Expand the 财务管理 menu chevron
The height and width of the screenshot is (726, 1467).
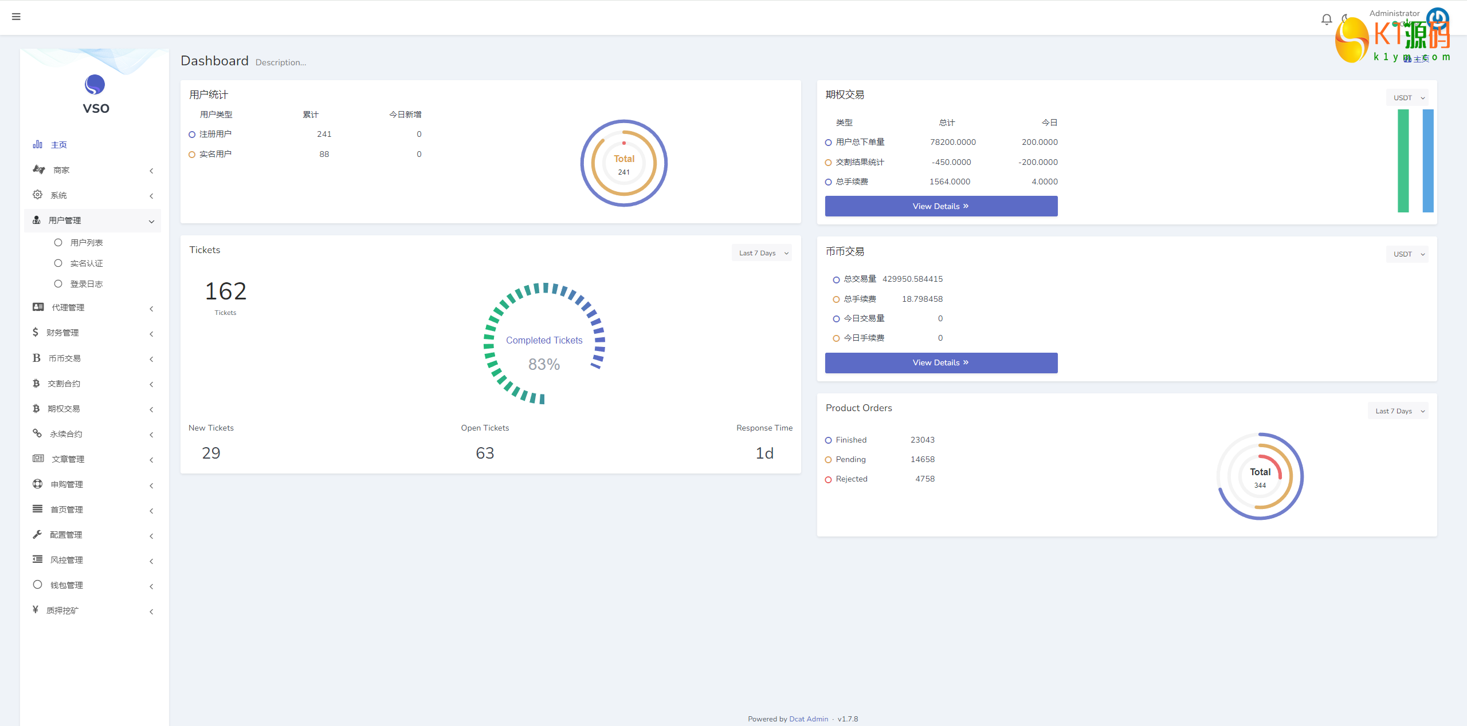(x=151, y=334)
